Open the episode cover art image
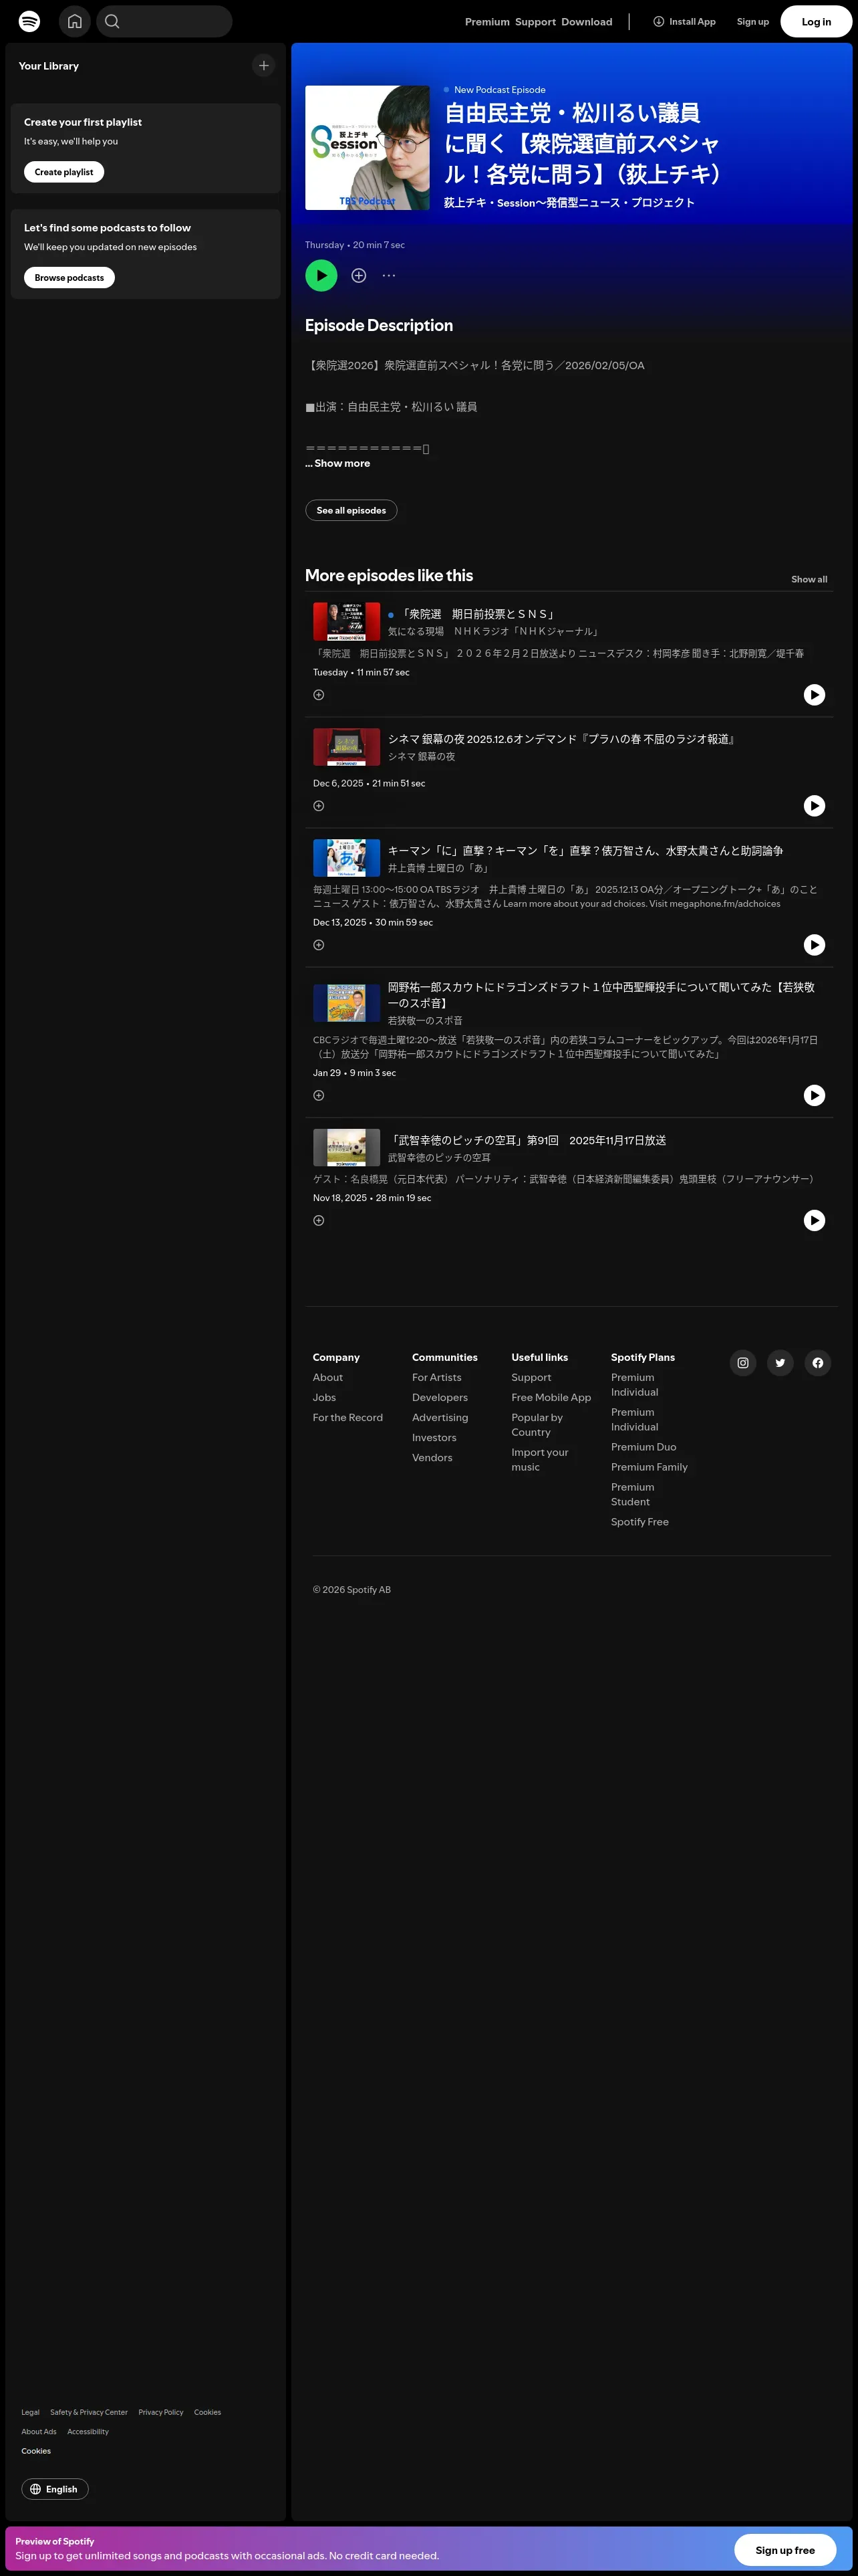The image size is (858, 2576). (x=368, y=148)
